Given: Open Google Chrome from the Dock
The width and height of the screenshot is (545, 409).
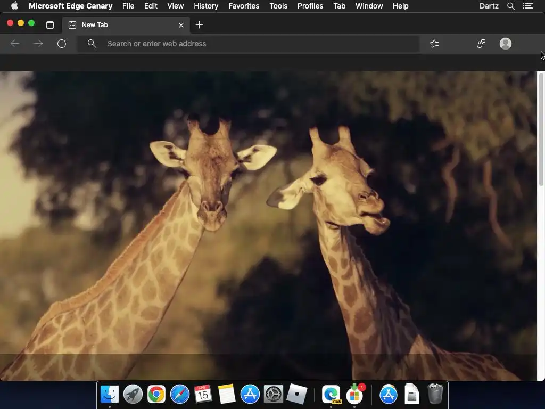Looking at the screenshot, I should 156,395.
